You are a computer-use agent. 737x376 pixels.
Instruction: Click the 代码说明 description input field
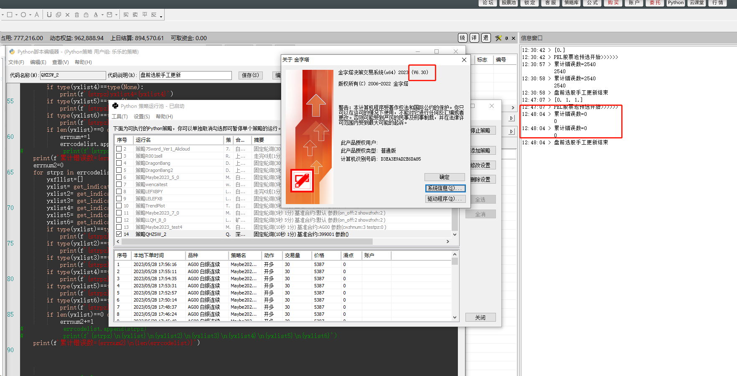pyautogui.click(x=186, y=75)
